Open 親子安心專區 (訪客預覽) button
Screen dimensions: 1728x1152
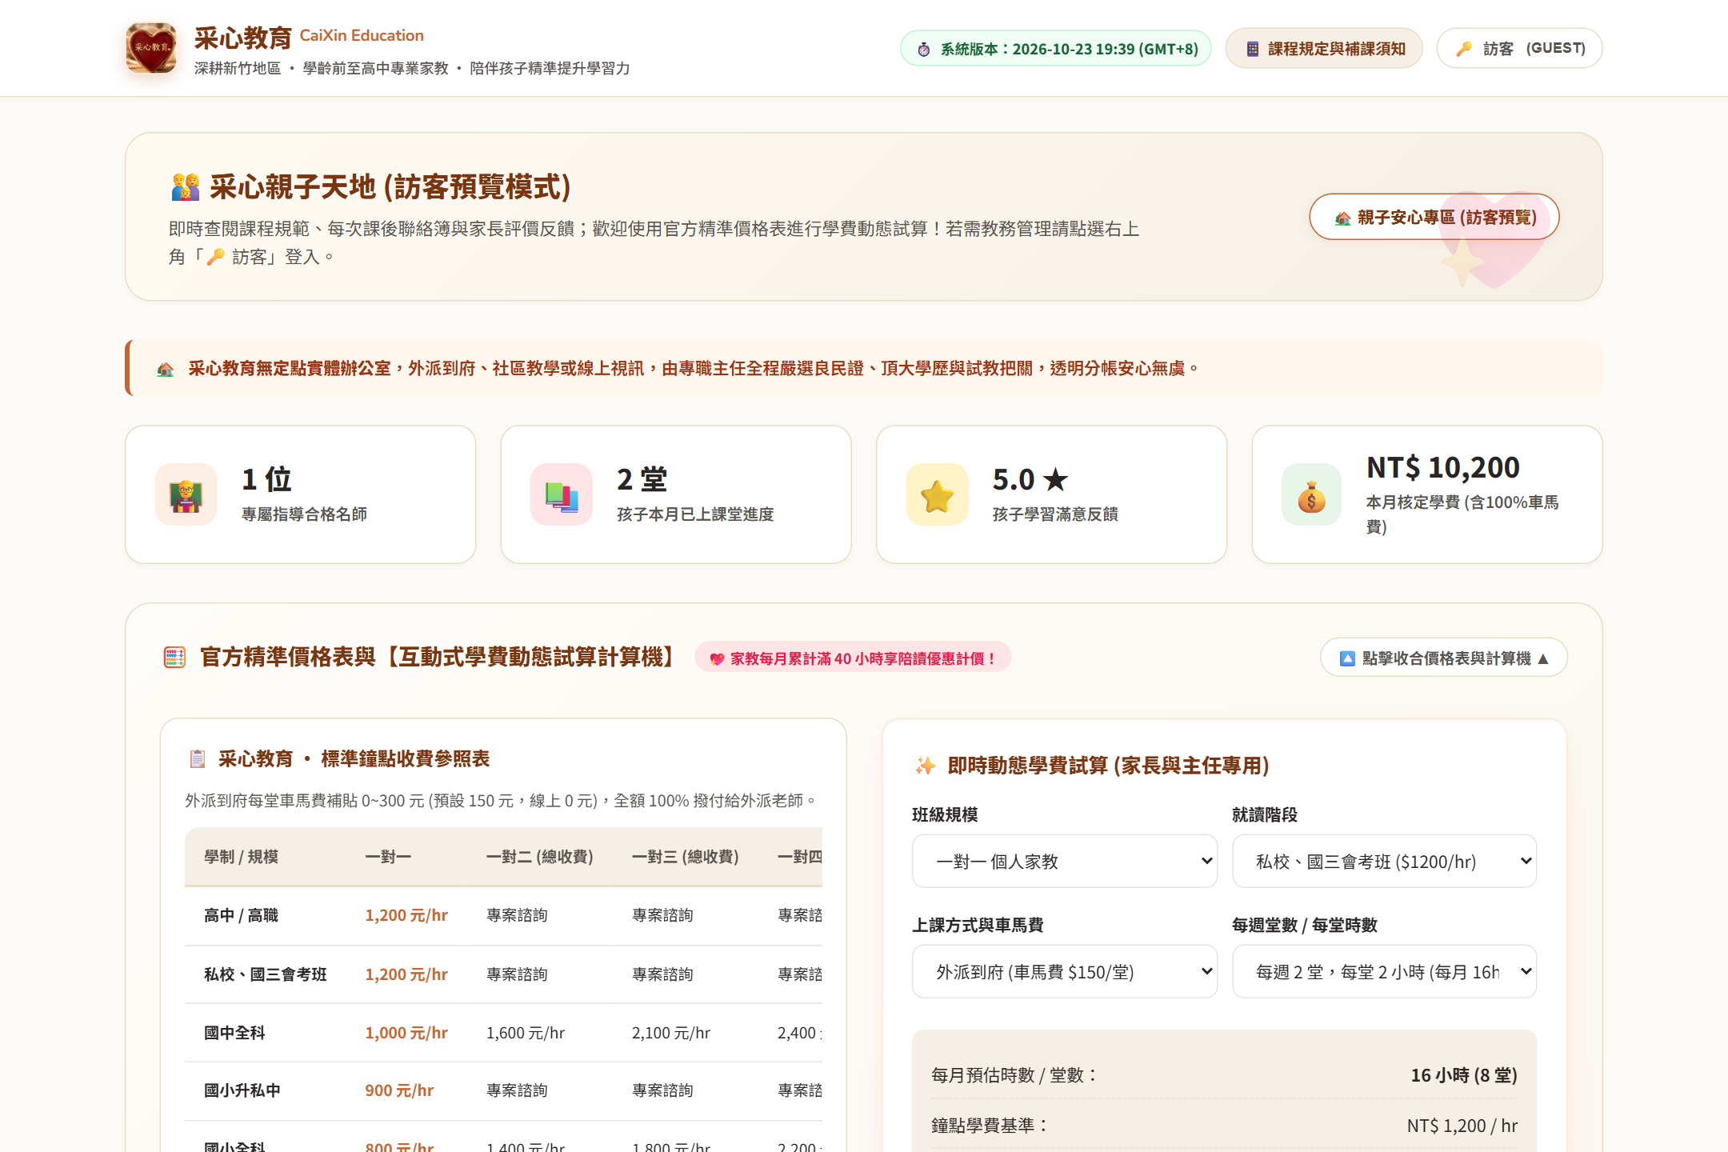1434,217
